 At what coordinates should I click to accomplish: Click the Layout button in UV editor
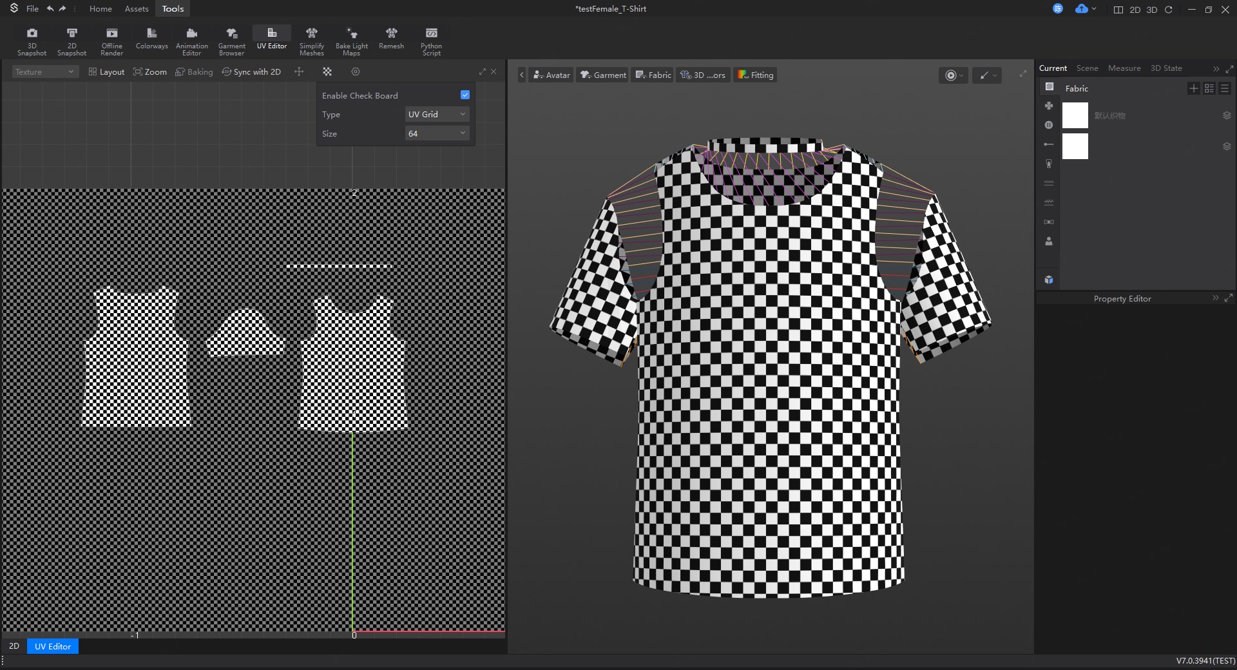[106, 72]
